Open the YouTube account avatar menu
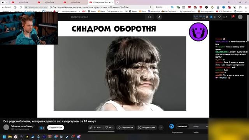This screenshot has width=249, height=140. tap(240, 17)
